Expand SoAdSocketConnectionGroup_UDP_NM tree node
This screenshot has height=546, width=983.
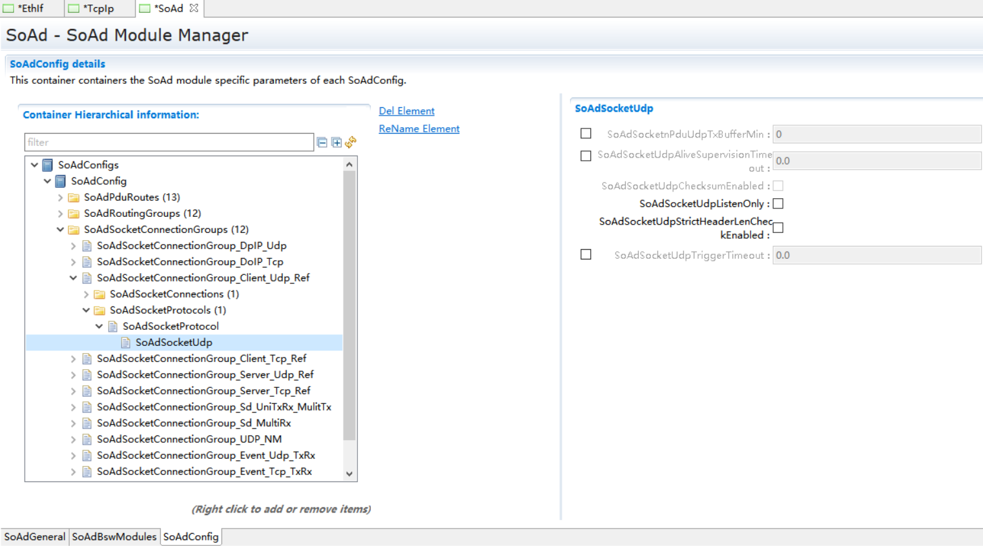(x=73, y=440)
